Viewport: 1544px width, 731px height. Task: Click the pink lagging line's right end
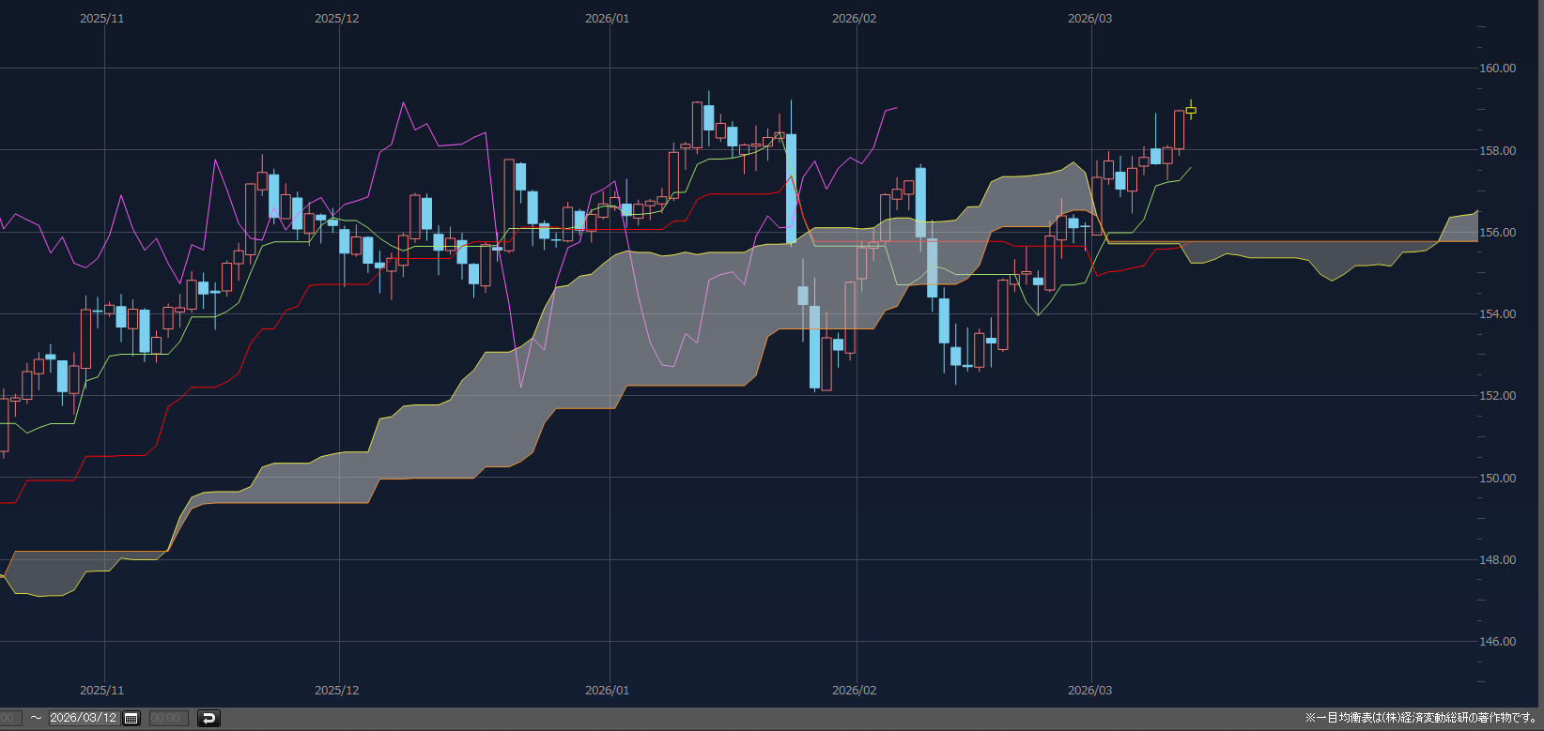[x=896, y=108]
